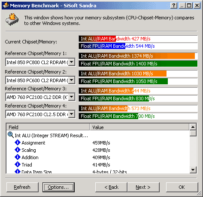
Task: Click the info icon beside Scaling
Action: coord(18,150)
